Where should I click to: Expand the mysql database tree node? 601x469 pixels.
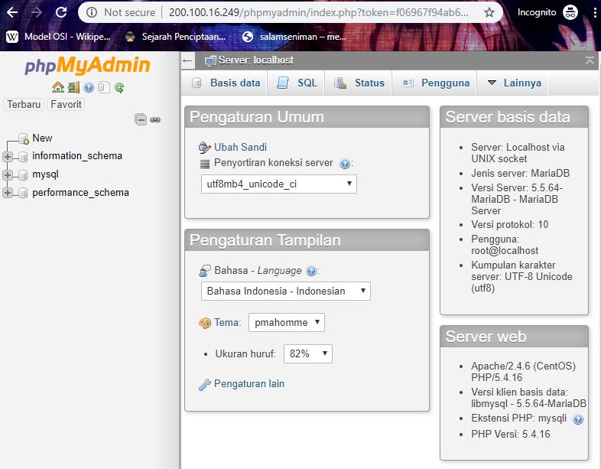[x=8, y=175]
